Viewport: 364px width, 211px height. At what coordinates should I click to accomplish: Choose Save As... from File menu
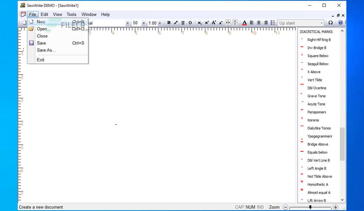click(58, 50)
